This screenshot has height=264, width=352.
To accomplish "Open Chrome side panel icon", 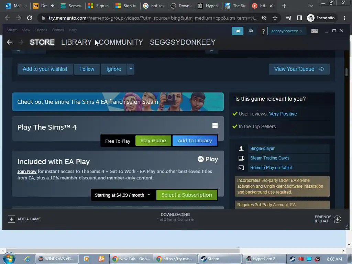I will tap(300, 18).
